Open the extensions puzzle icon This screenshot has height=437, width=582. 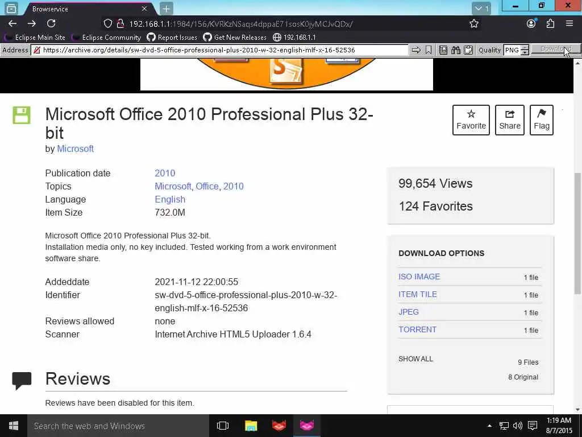click(x=550, y=24)
